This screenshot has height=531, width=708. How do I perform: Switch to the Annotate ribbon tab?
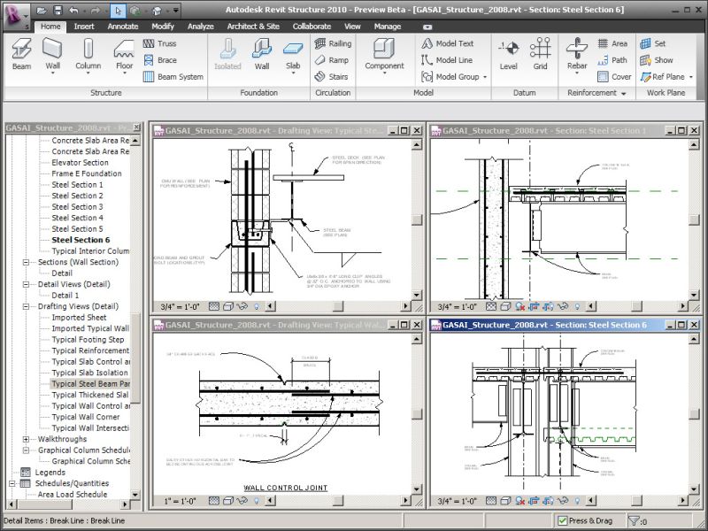pyautogui.click(x=123, y=27)
